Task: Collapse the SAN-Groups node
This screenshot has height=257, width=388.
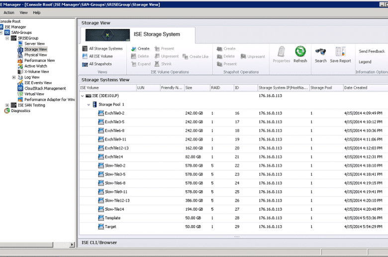Action: click(x=1, y=32)
